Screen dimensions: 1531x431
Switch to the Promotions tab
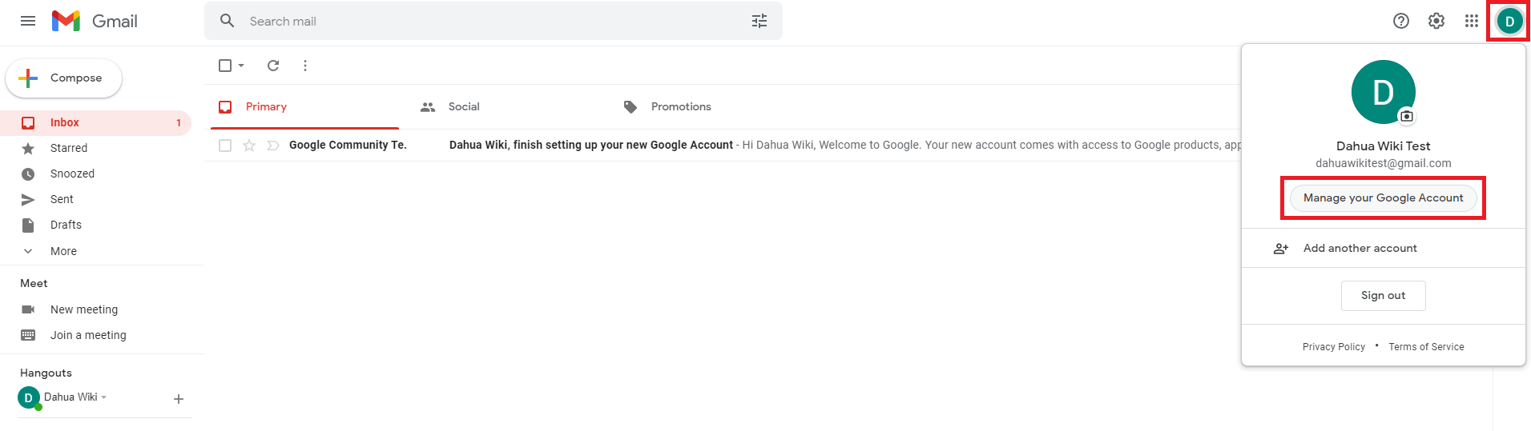(x=680, y=107)
